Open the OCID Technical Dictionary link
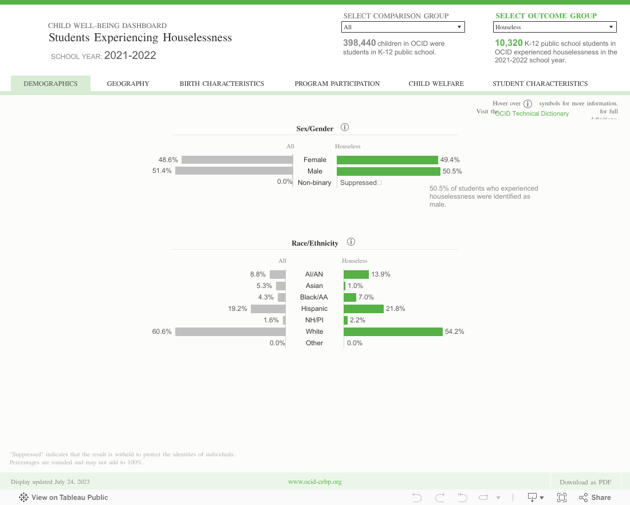The width and height of the screenshot is (630, 505). click(532, 113)
